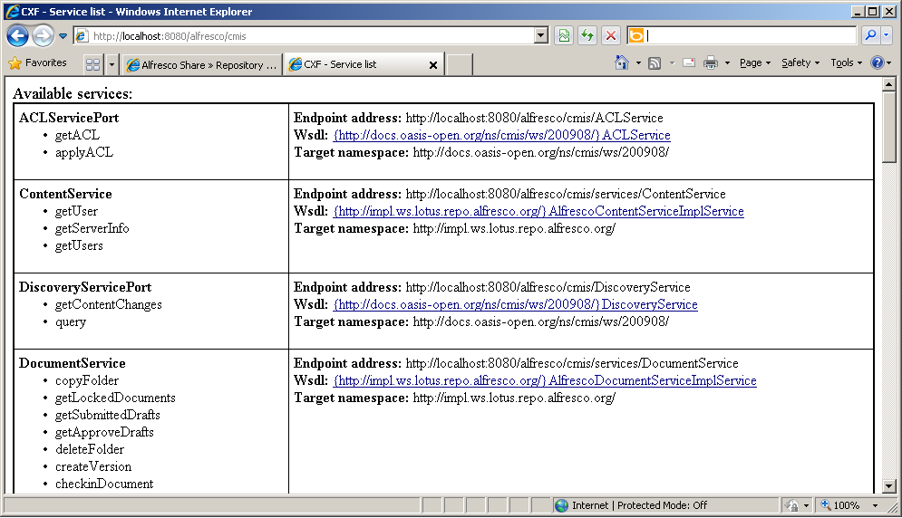Click the 100% zoom level button
The width and height of the screenshot is (902, 518).
click(839, 505)
